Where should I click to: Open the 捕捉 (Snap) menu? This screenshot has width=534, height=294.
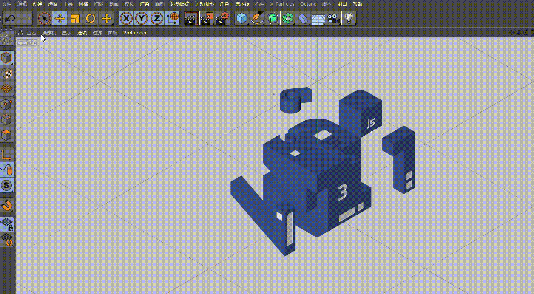point(99,4)
